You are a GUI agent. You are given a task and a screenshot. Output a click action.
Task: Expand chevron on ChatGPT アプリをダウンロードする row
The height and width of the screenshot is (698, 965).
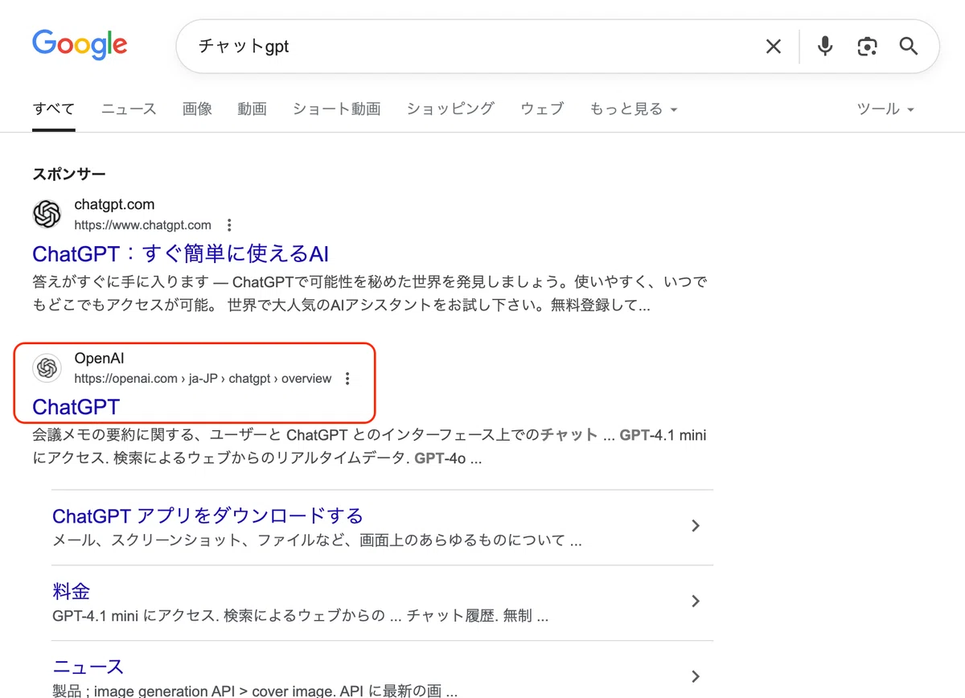[x=696, y=526]
